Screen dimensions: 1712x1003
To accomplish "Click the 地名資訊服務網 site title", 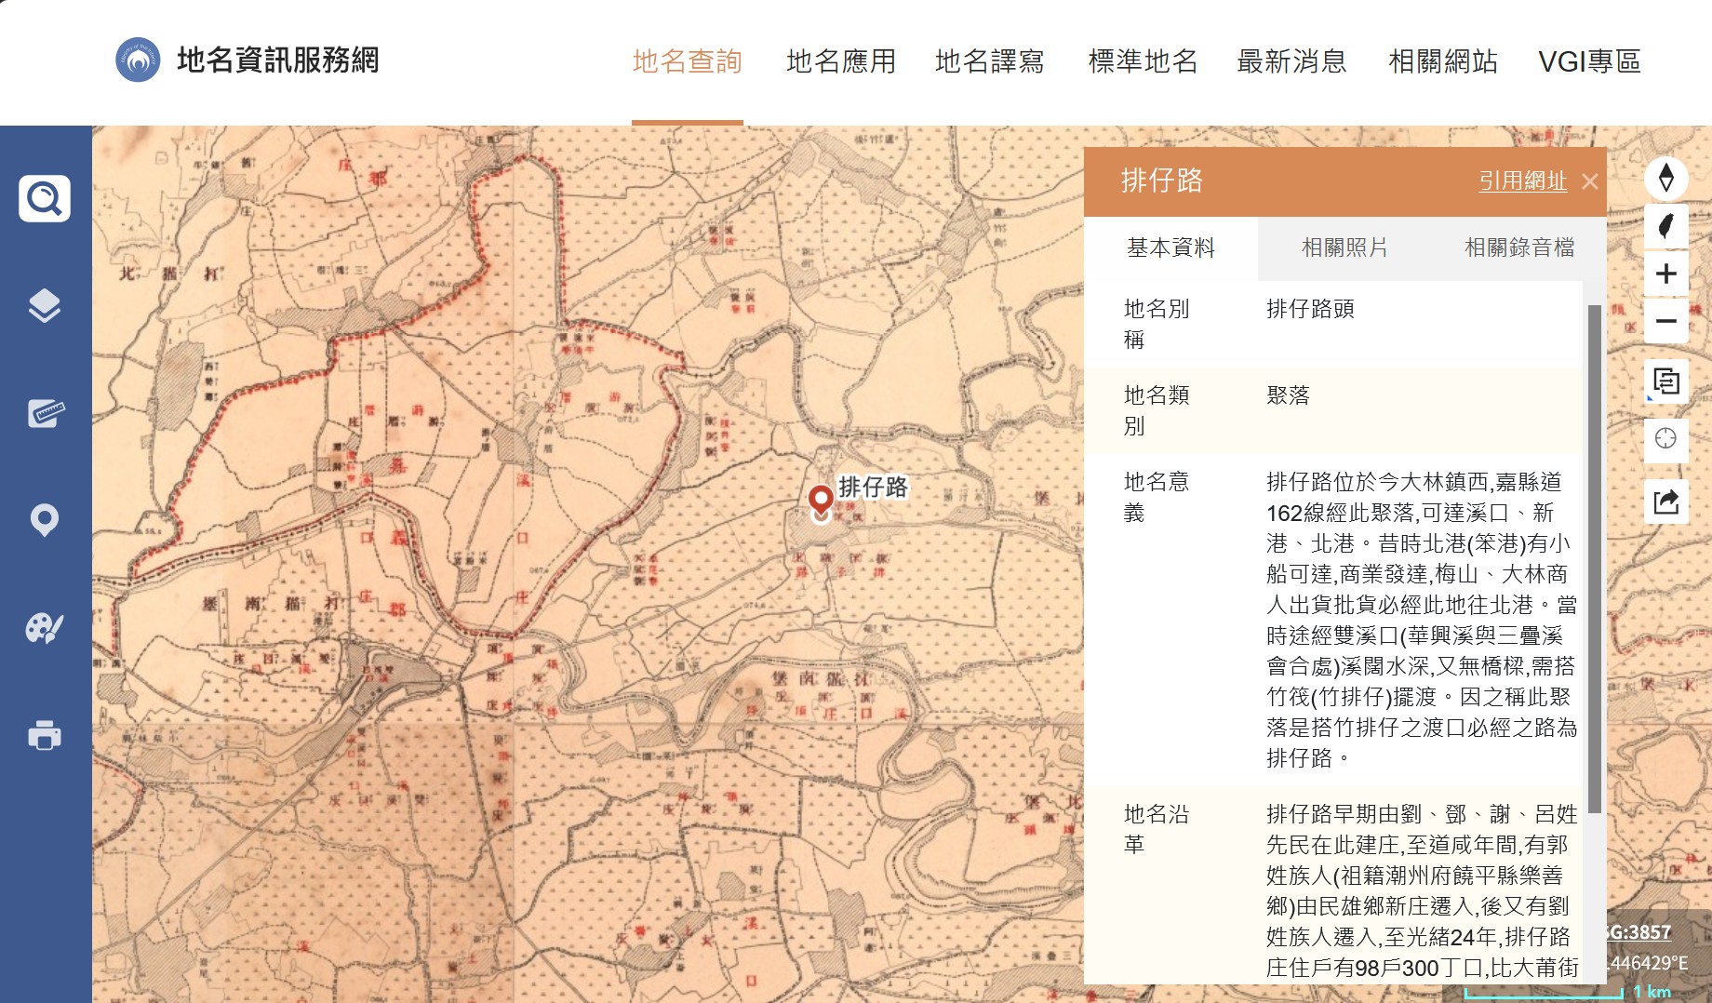I will point(278,60).
